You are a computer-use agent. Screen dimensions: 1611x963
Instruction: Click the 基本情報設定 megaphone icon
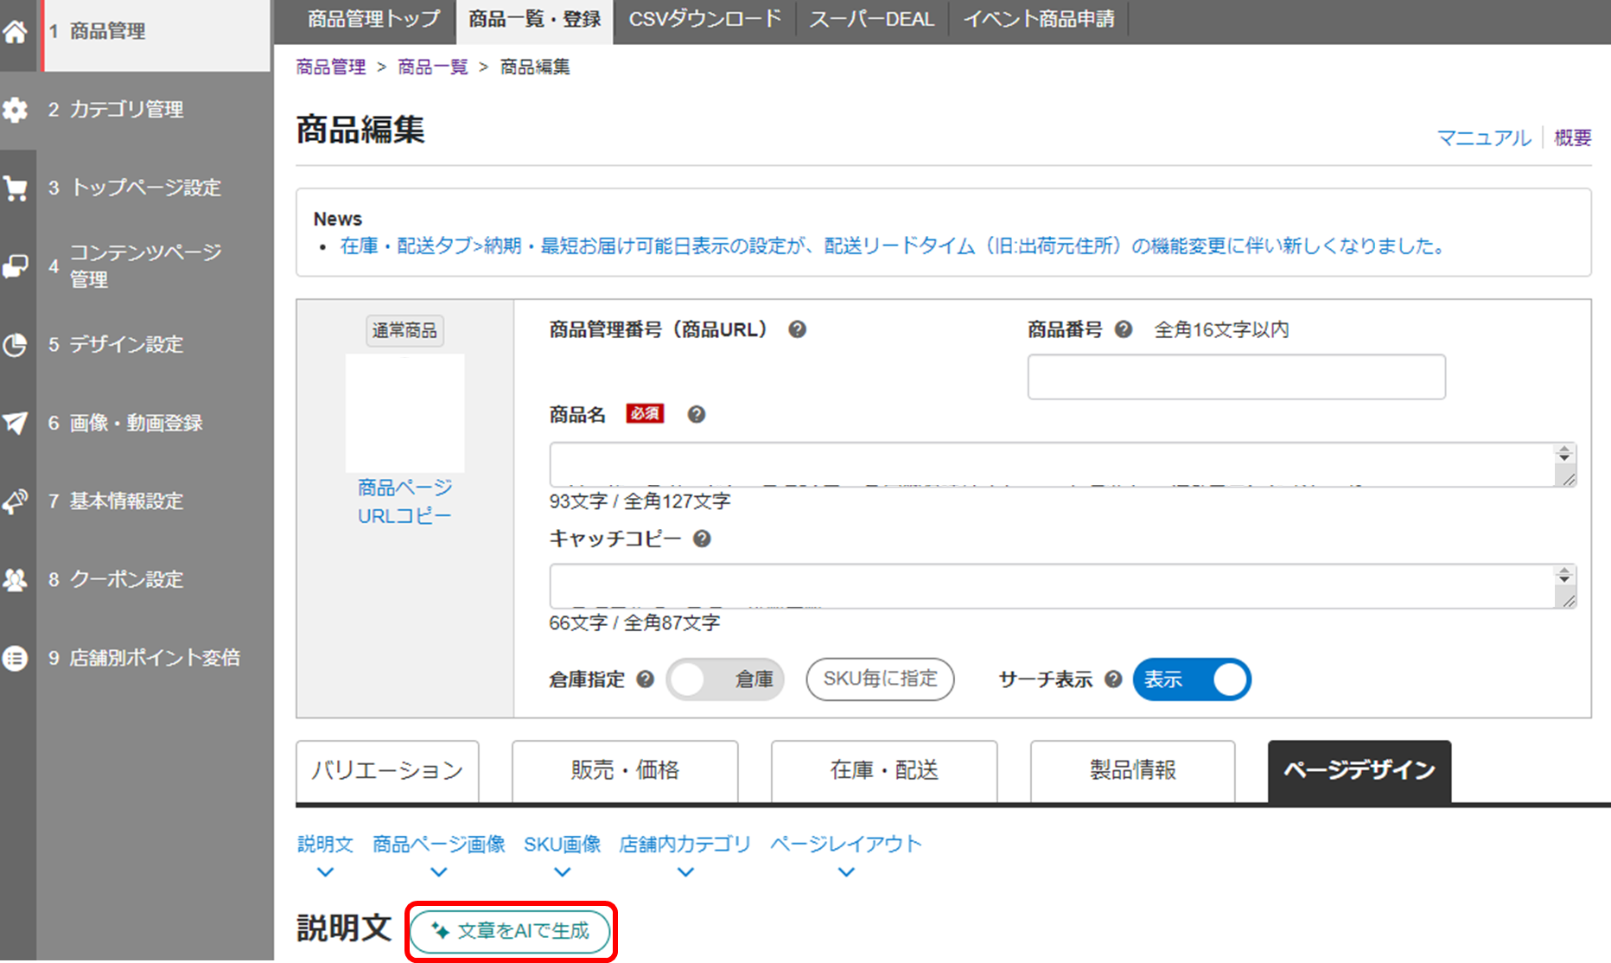(17, 501)
